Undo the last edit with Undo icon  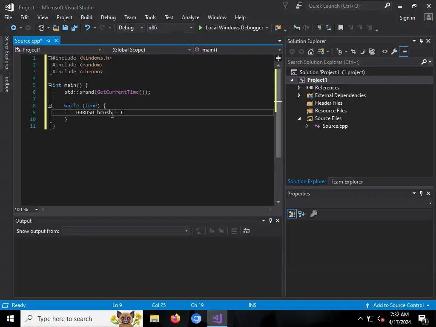(x=87, y=28)
